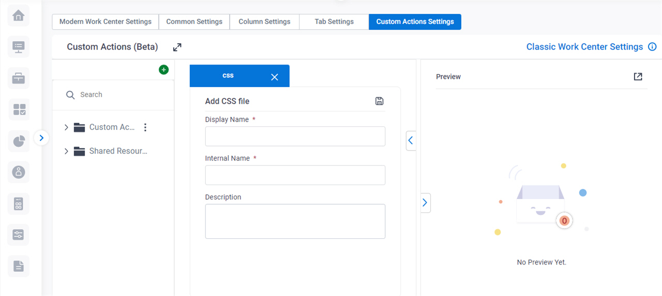Open the Custom Ac... folder options menu
This screenshot has width=662, height=296.
click(145, 127)
